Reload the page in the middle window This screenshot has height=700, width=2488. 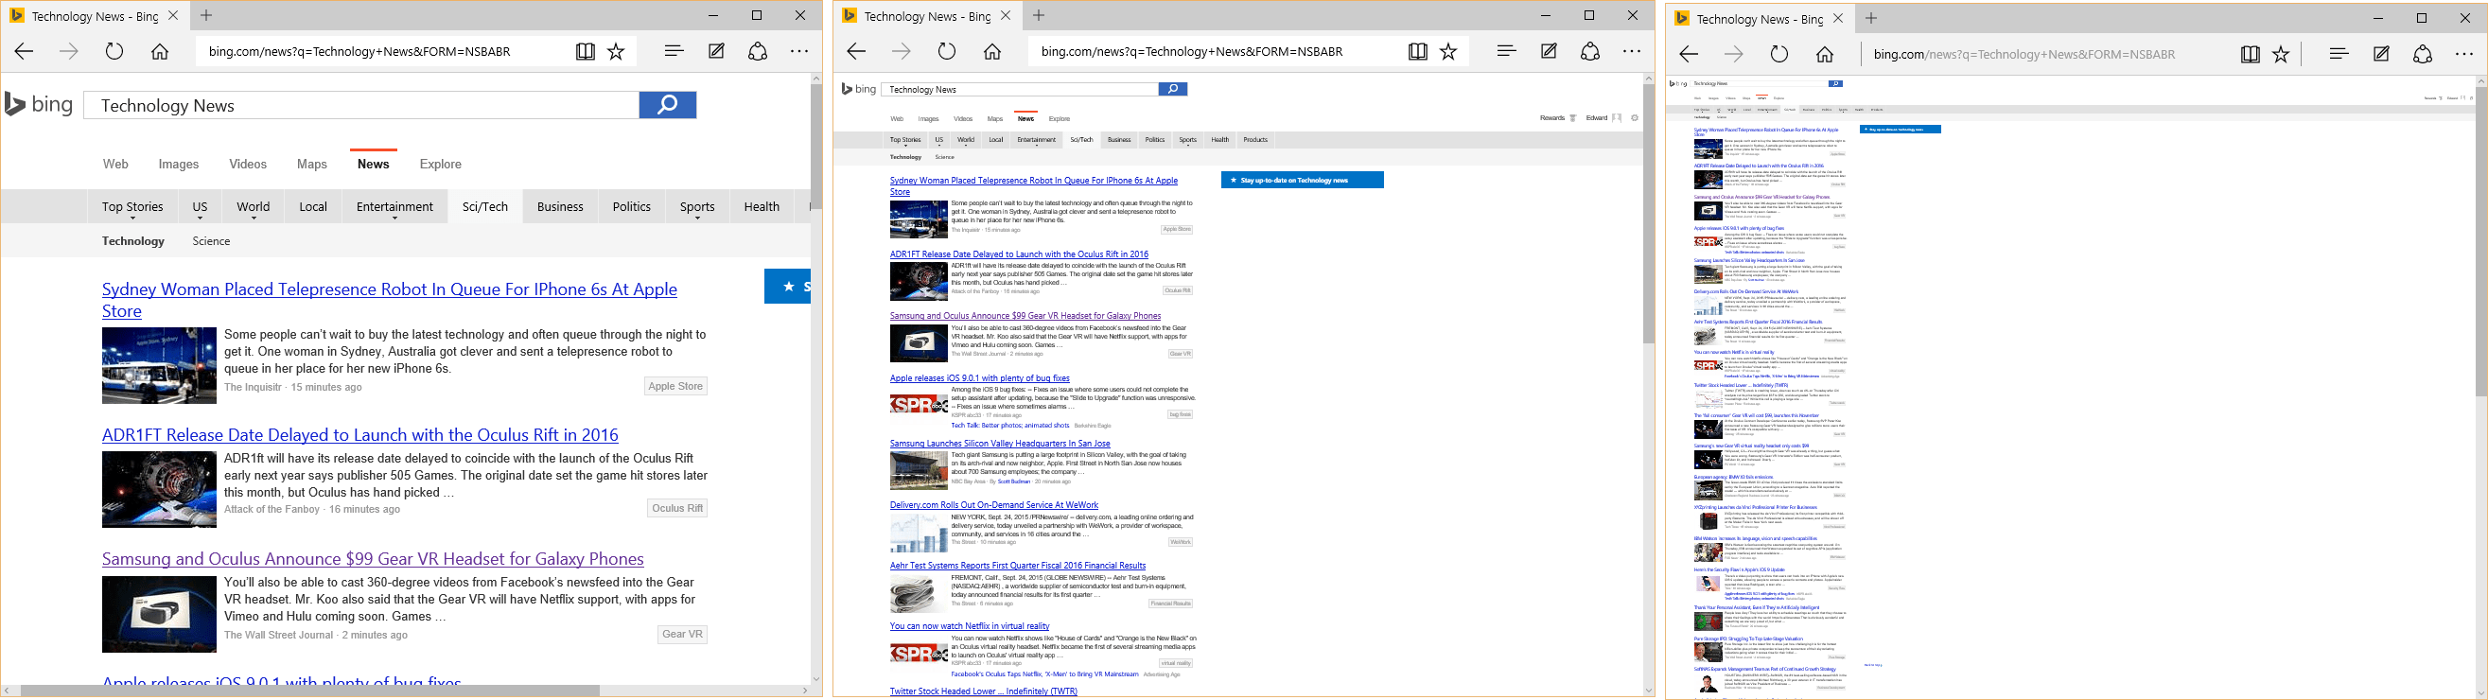click(947, 51)
